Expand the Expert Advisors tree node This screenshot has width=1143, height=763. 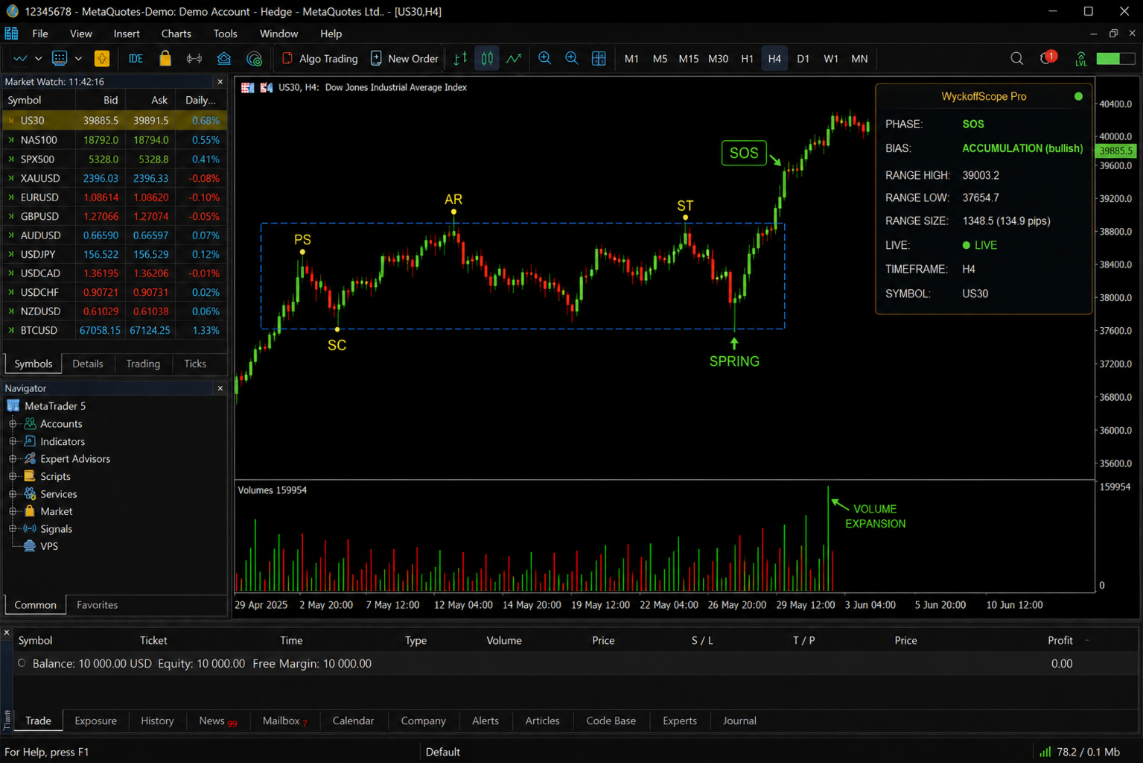pyautogui.click(x=13, y=458)
